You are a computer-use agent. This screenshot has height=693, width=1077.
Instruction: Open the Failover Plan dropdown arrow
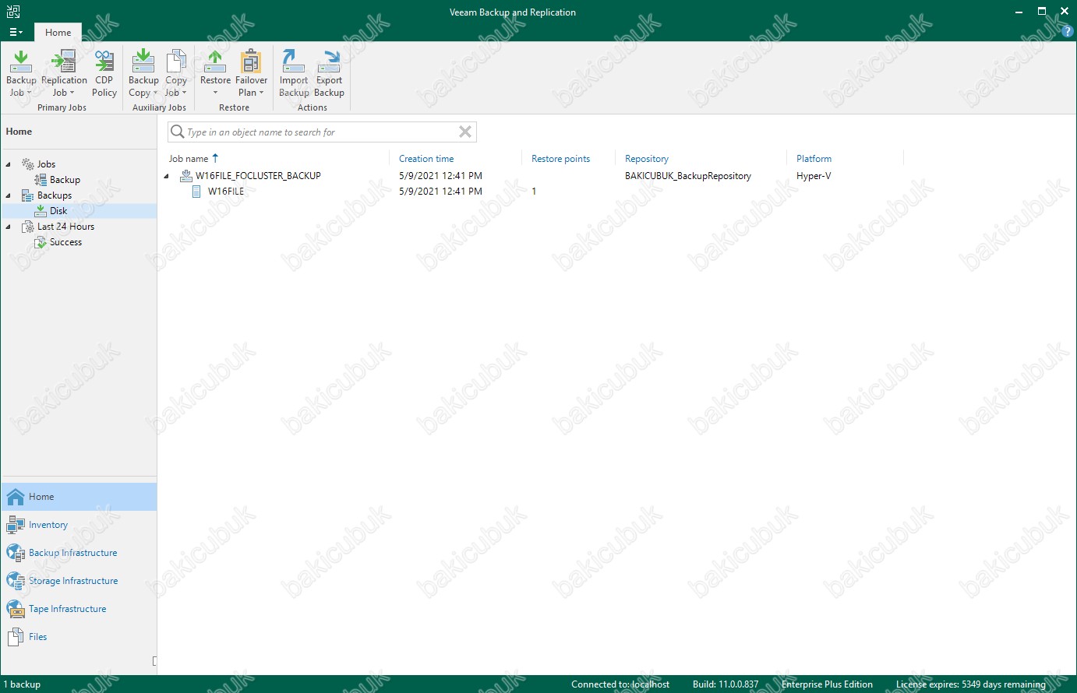261,93
